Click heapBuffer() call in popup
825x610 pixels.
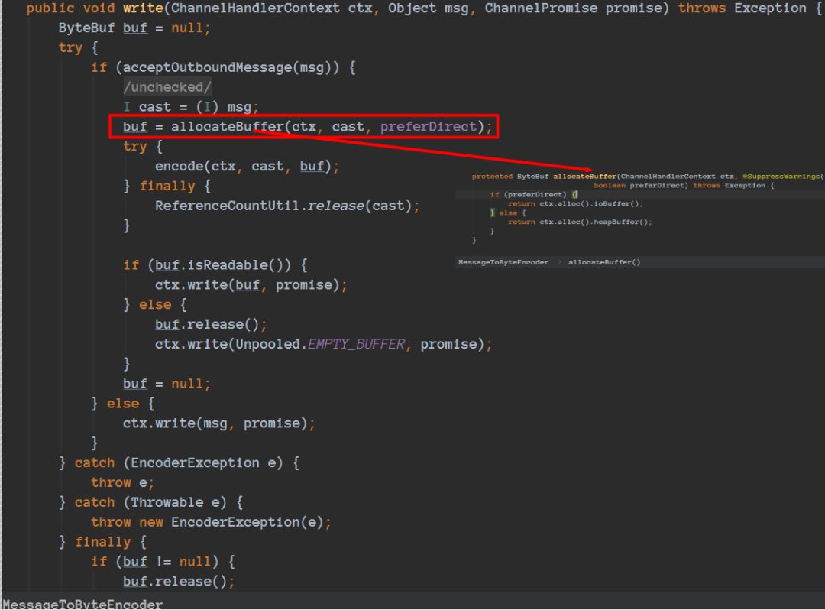pos(621,222)
